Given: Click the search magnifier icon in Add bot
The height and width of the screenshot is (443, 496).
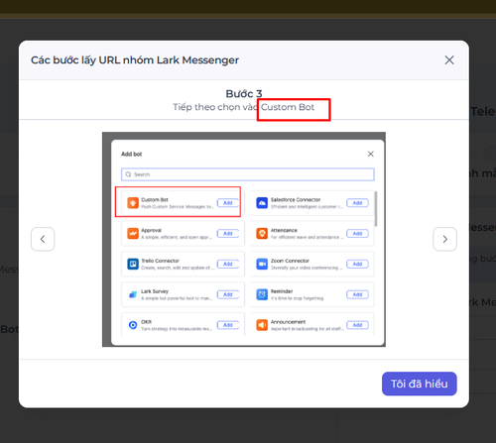Looking at the screenshot, I should point(128,174).
